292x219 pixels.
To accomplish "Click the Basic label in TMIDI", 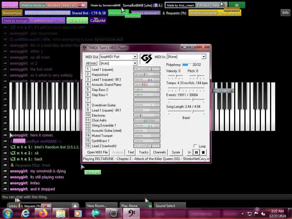I will [x=186, y=118].
